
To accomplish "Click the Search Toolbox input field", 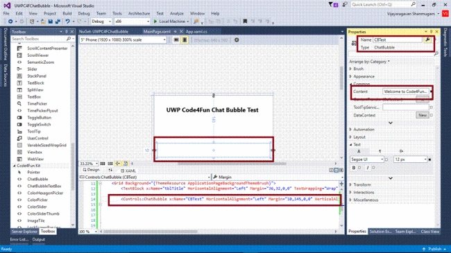I will point(39,39).
